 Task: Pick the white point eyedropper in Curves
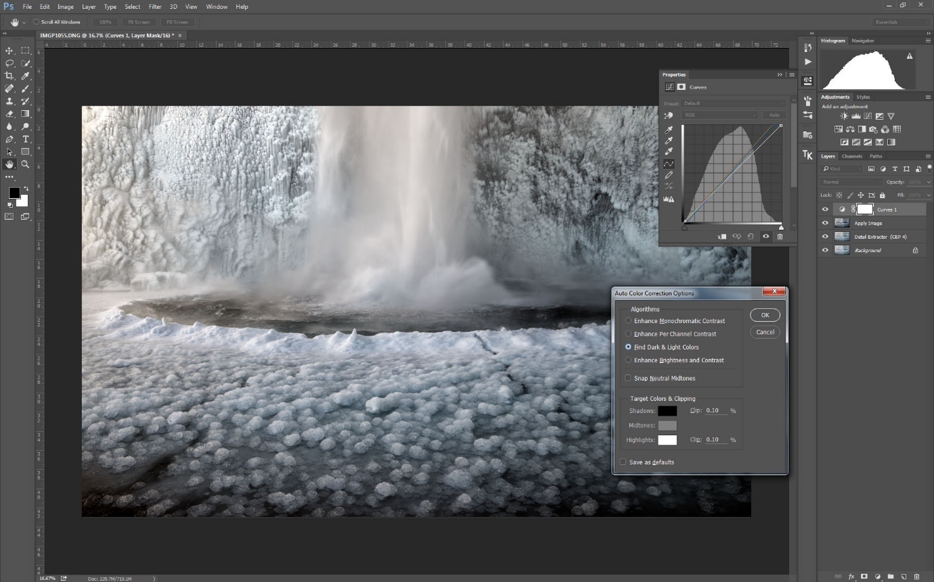pyautogui.click(x=669, y=152)
